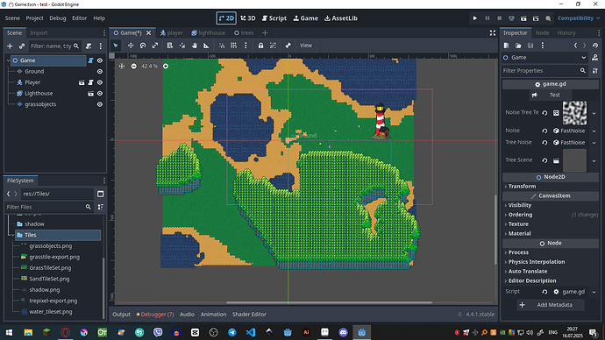Hide the Lighthouse node
Image resolution: width=605 pixels, height=340 pixels.
[100, 93]
